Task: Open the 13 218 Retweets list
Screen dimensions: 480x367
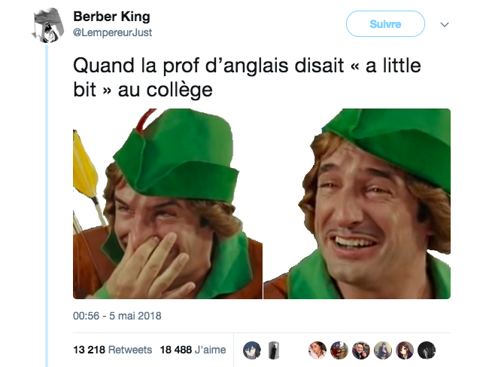Action: (113, 350)
